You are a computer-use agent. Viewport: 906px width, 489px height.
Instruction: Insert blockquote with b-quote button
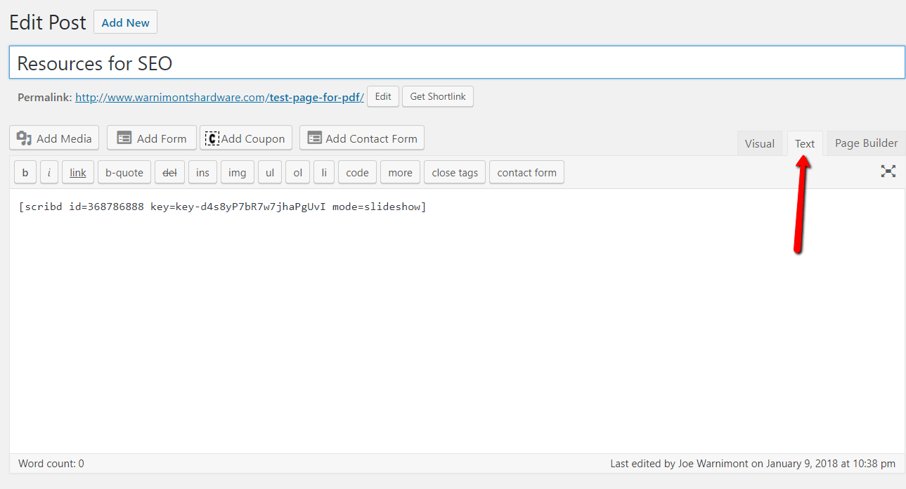124,172
